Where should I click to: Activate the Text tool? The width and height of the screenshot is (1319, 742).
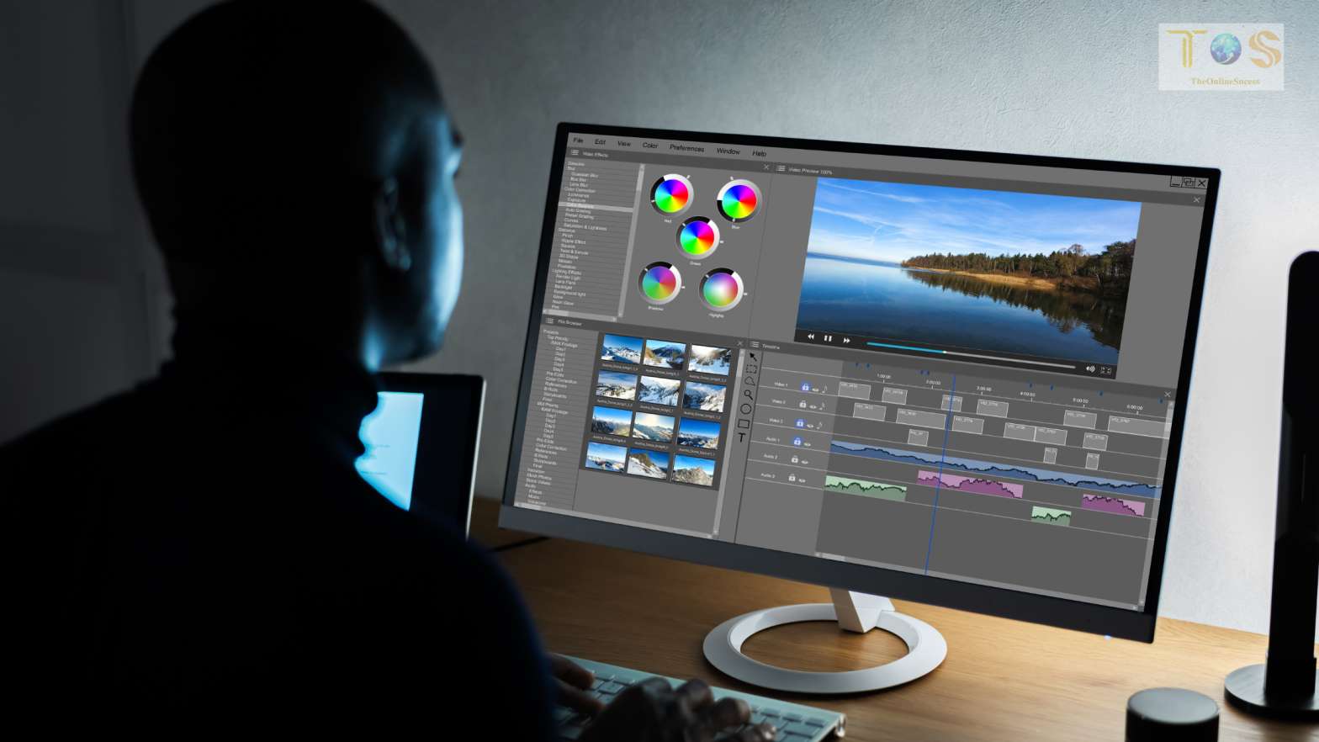pyautogui.click(x=741, y=437)
